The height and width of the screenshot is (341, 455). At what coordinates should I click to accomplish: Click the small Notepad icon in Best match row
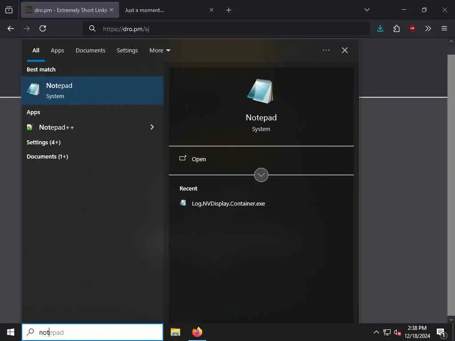(34, 89)
